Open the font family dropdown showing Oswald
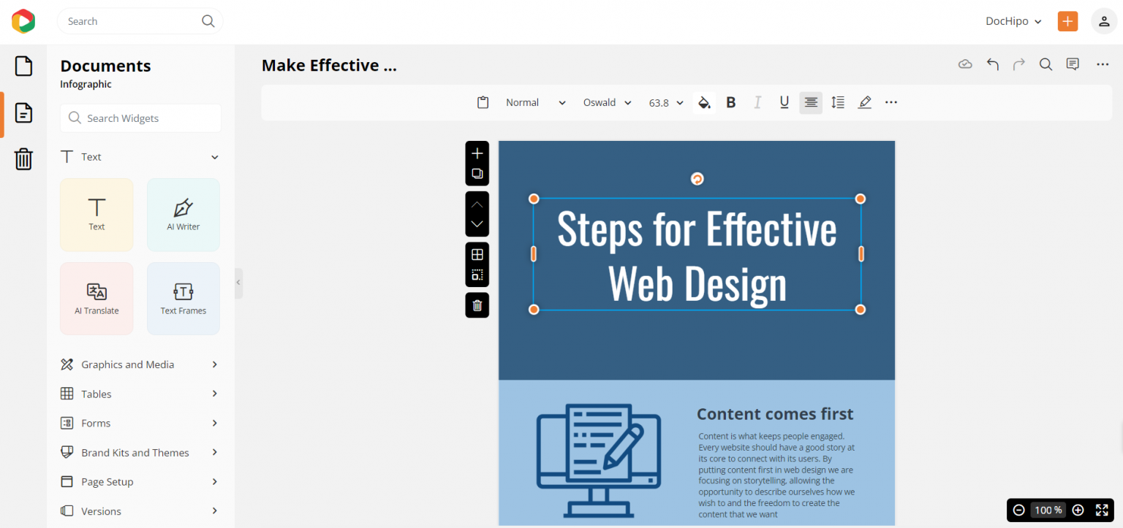1123x528 pixels. [607, 102]
